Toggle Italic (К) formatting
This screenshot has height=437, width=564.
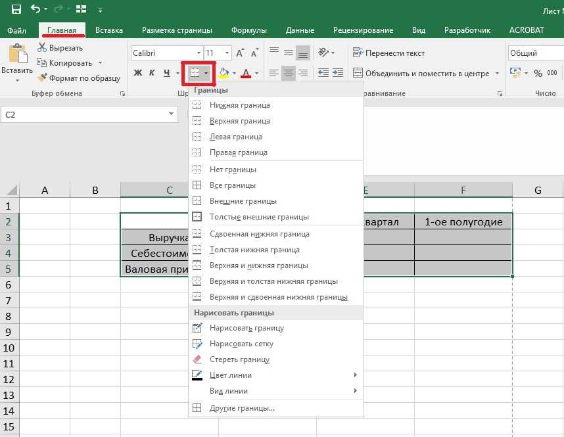pos(152,73)
